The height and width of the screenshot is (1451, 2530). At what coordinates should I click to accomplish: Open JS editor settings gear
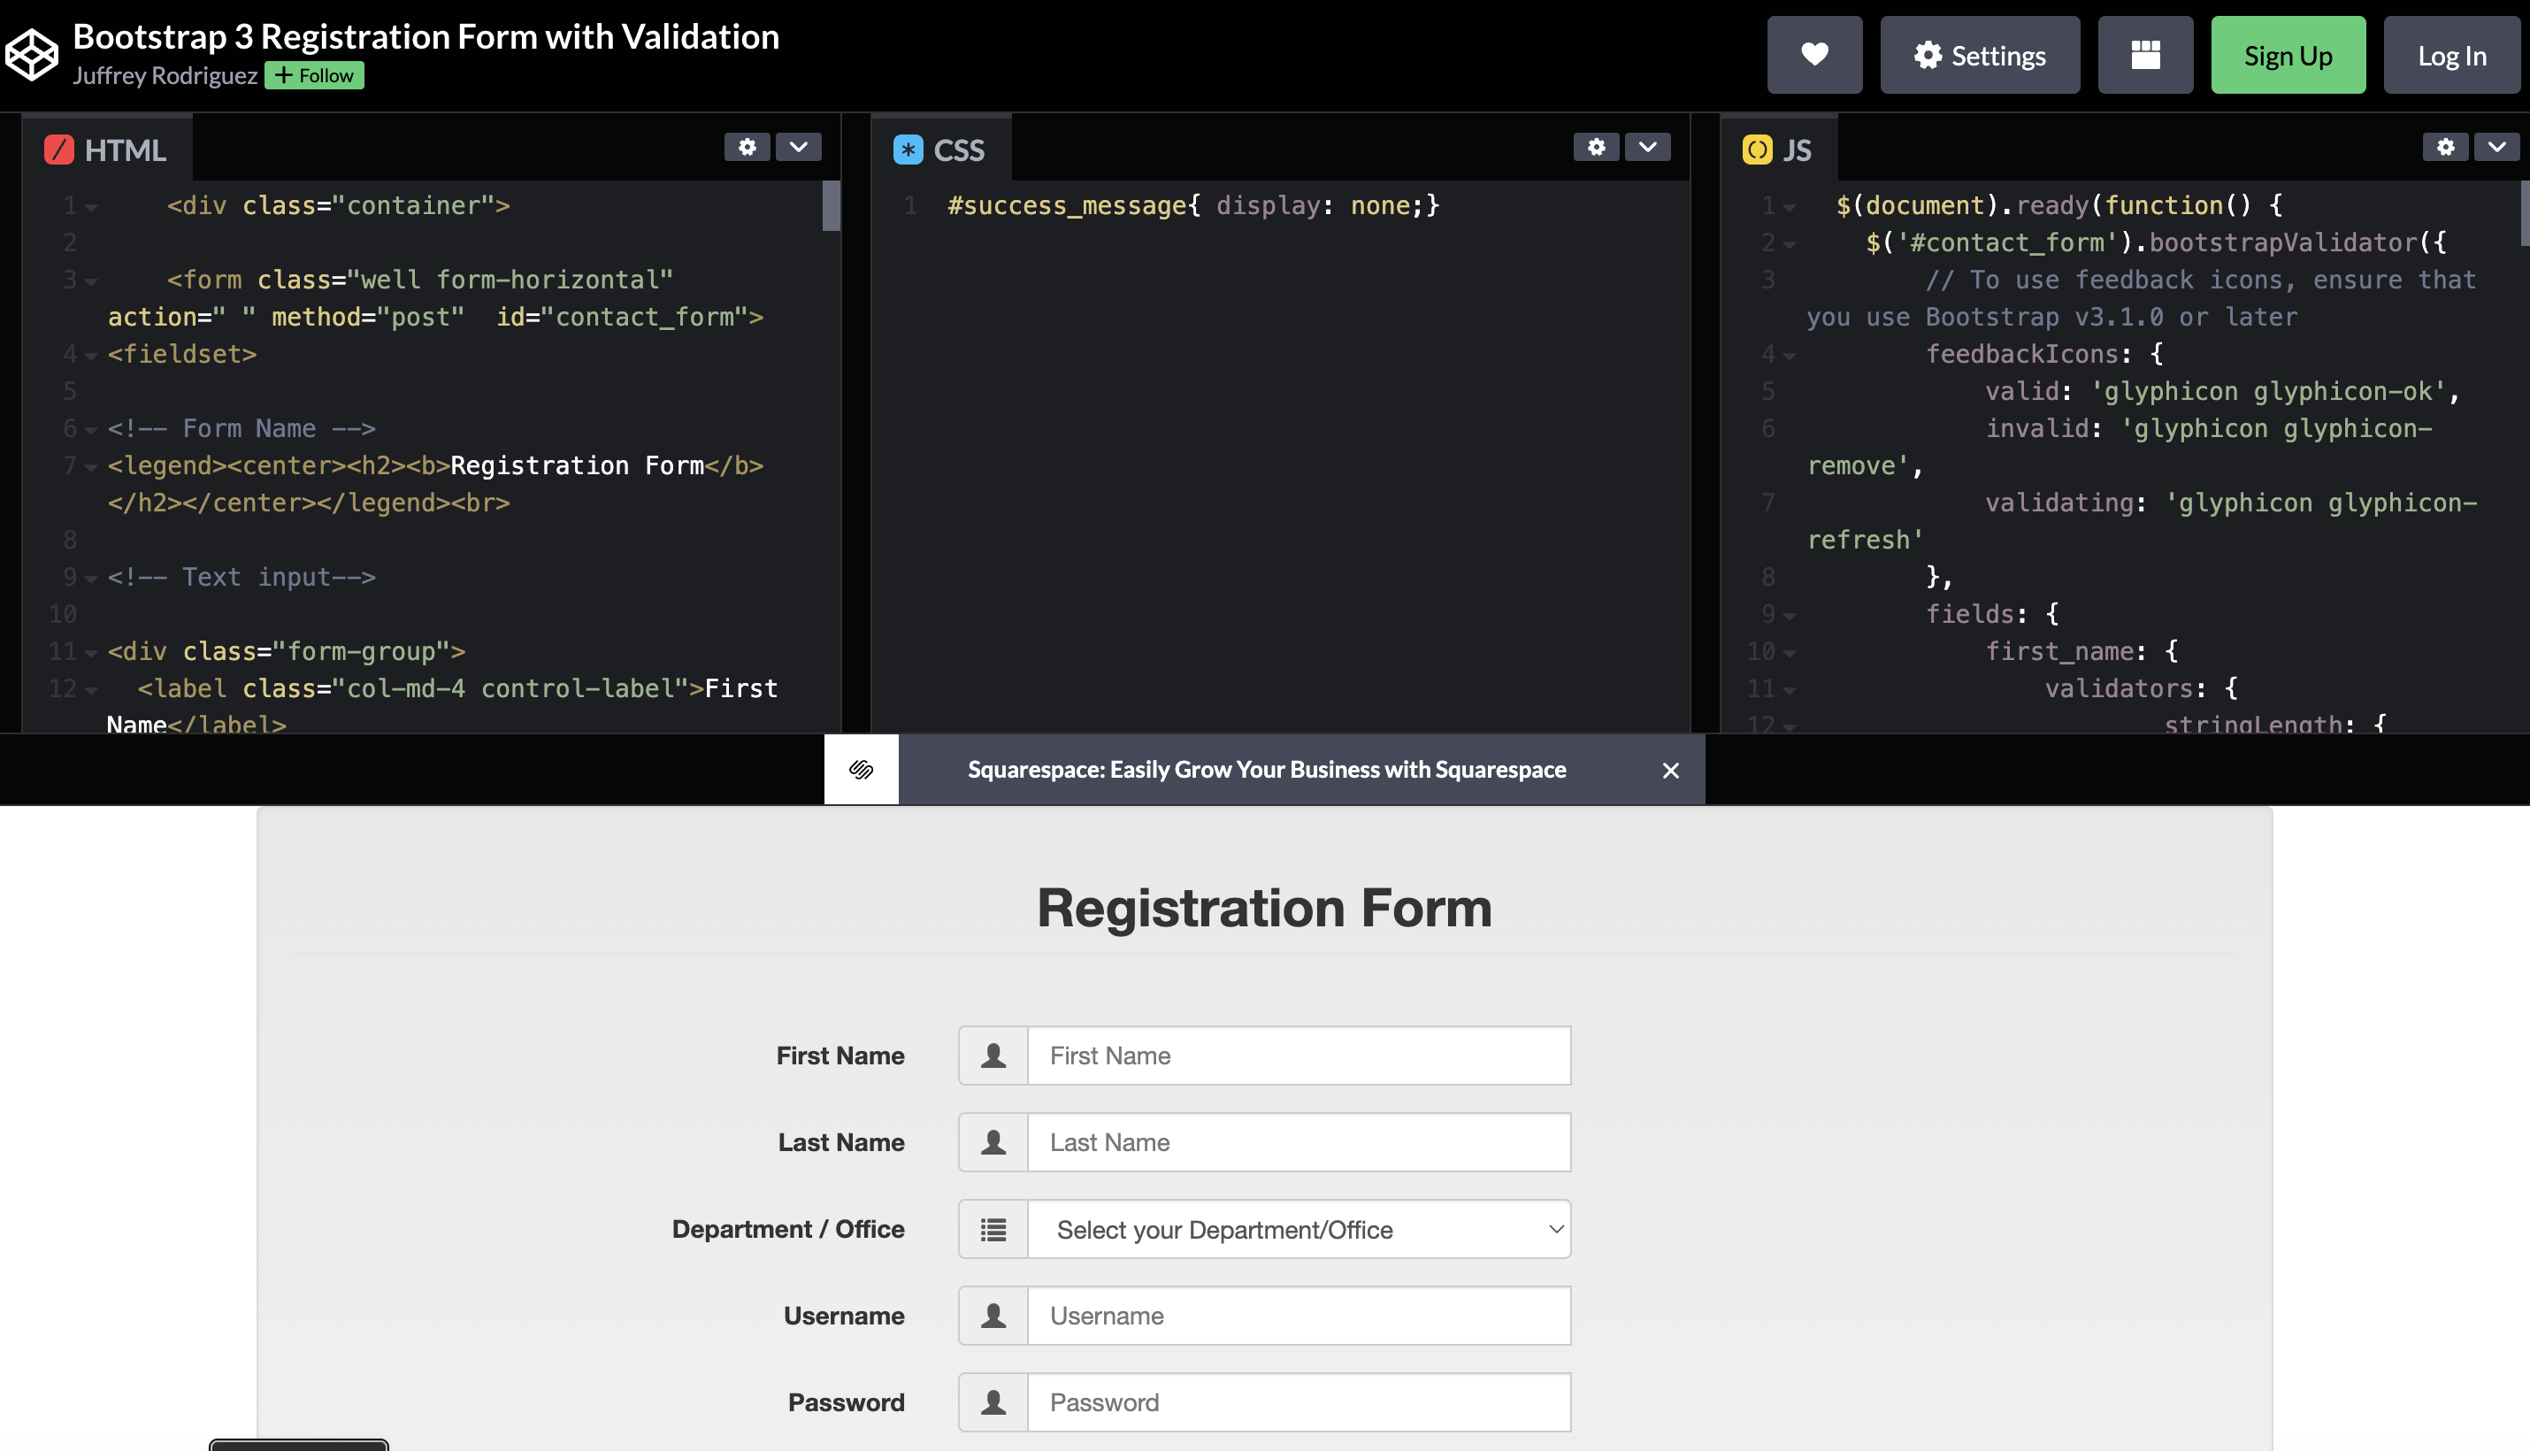[x=2444, y=148]
